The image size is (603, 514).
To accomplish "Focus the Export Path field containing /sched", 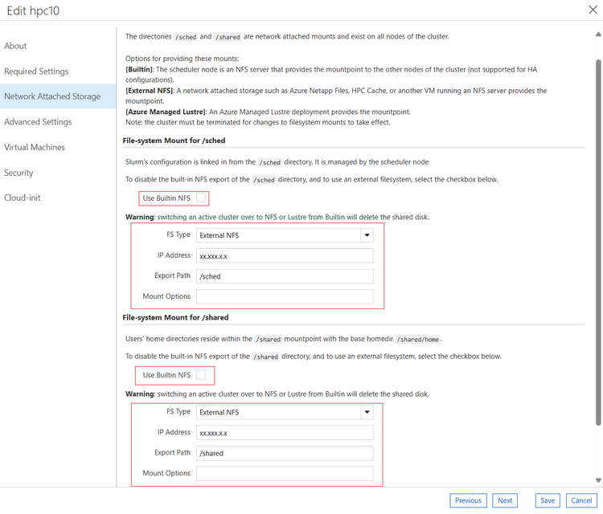I will [285, 276].
